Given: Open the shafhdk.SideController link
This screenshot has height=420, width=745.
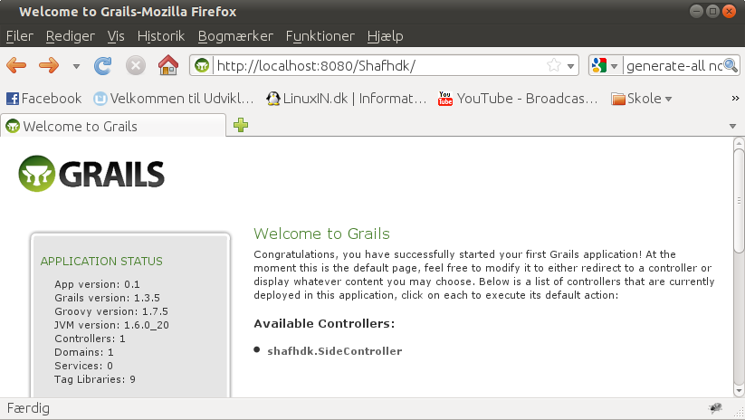Looking at the screenshot, I should [x=335, y=351].
